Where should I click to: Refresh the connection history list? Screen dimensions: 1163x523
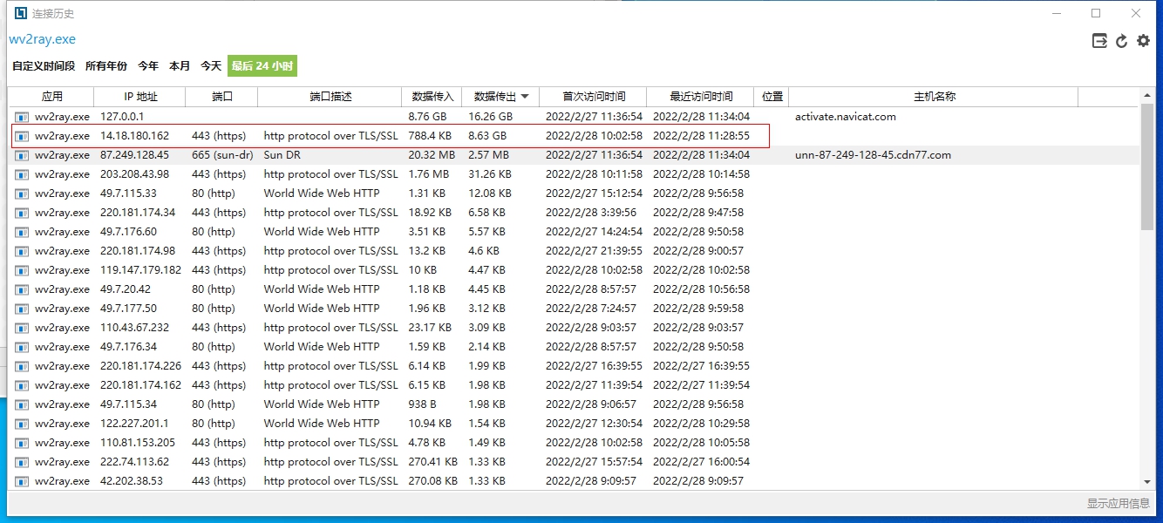point(1122,40)
